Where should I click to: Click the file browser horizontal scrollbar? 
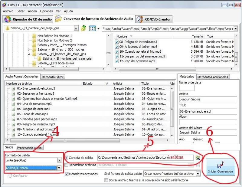coord(157,69)
